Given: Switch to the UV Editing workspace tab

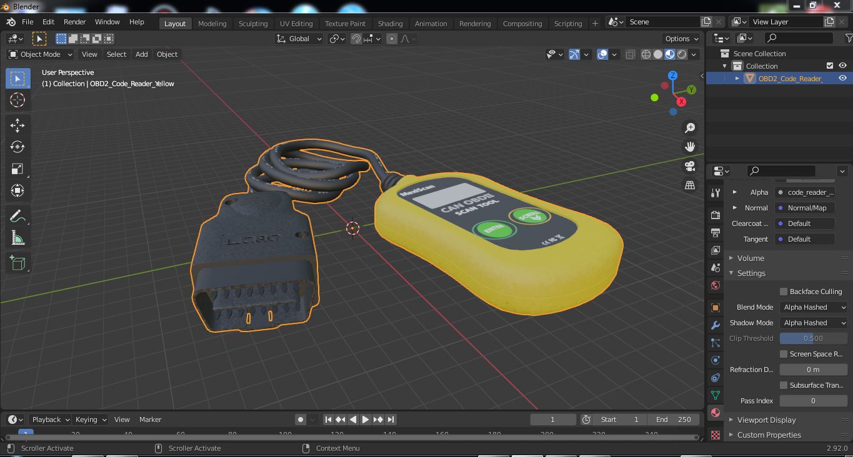Looking at the screenshot, I should 296,23.
